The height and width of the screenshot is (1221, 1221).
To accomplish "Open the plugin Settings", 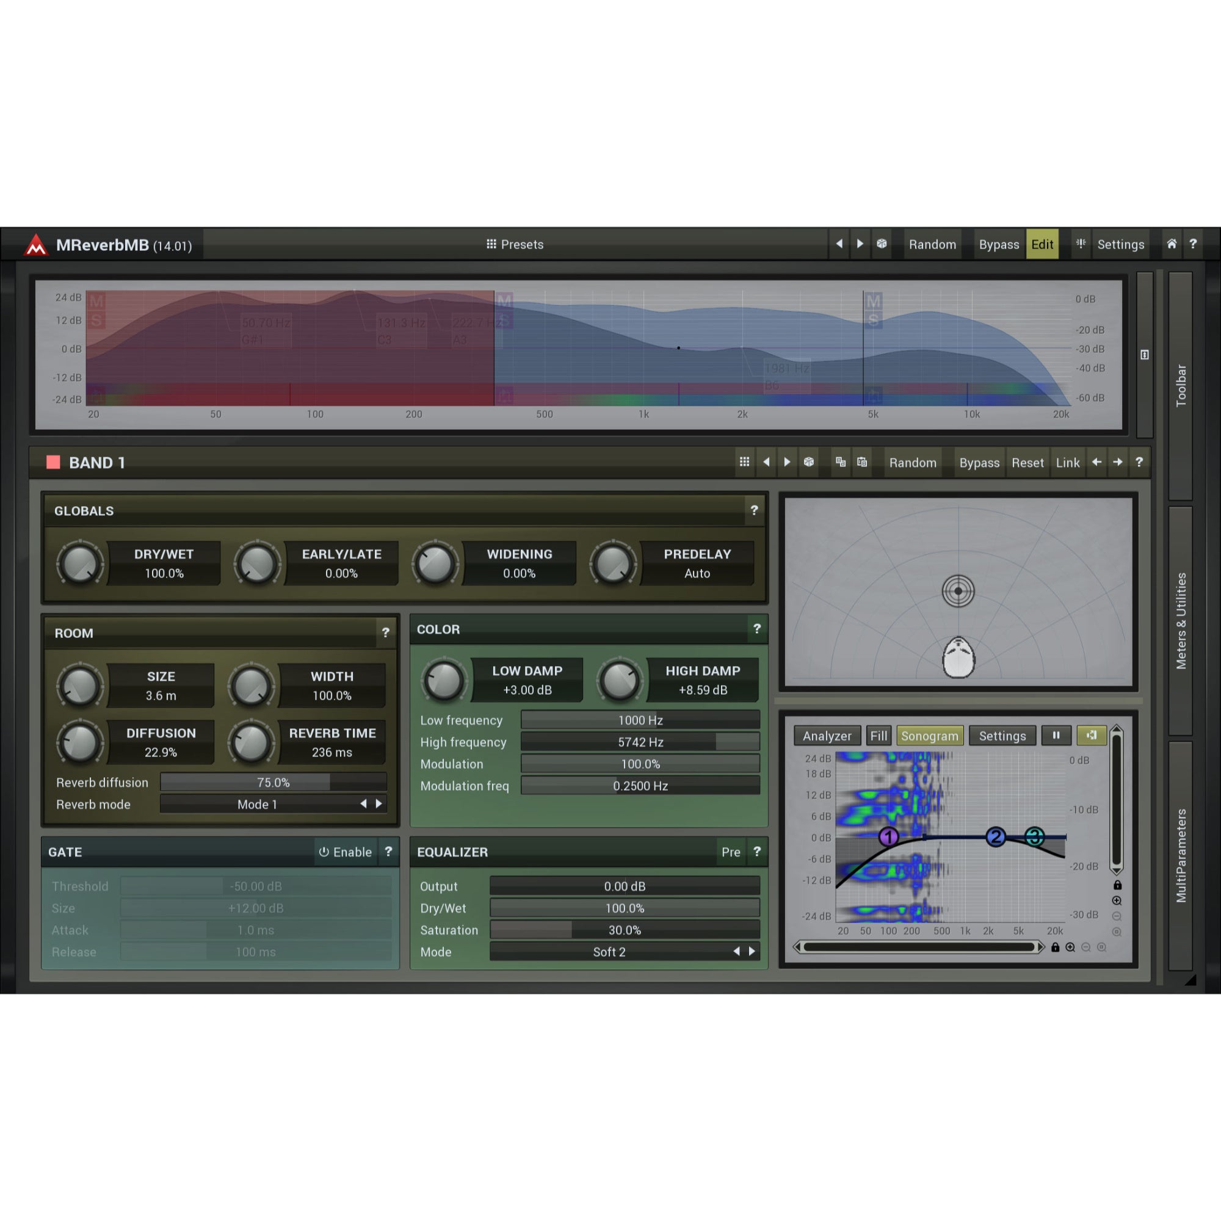I will [x=1120, y=245].
